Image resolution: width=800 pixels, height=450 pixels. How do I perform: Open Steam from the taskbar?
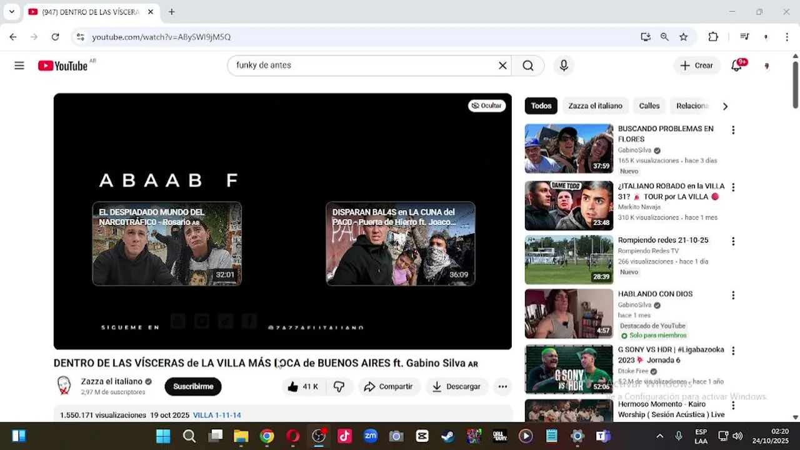tap(447, 436)
